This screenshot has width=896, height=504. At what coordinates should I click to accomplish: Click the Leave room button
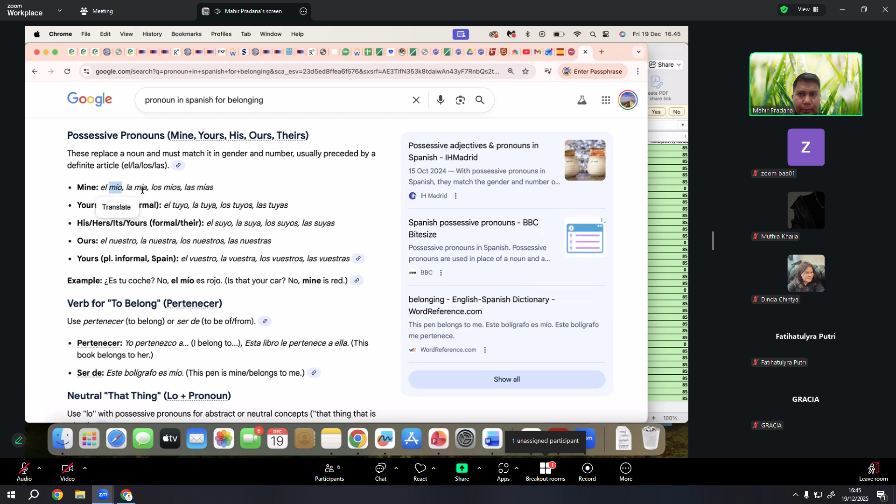(873, 472)
